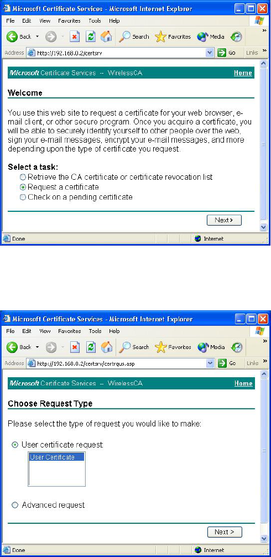The height and width of the screenshot is (557, 271).
Task: Select User Certificate in the list box
Action: tap(56, 457)
